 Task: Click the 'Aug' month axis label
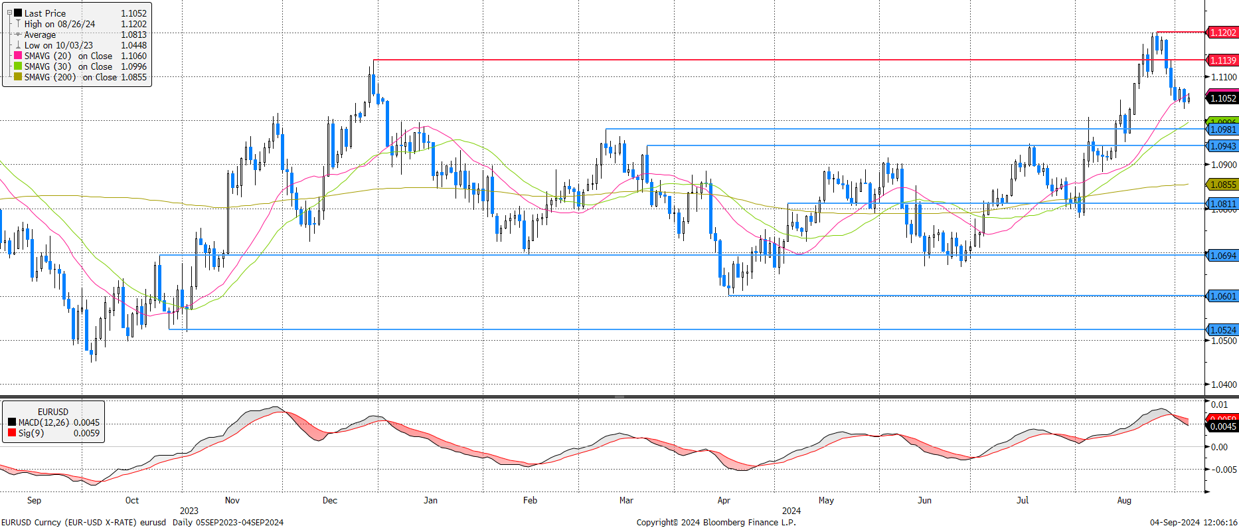[1124, 500]
